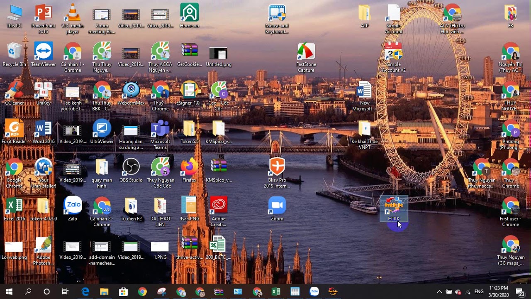Open the FastStone Capture shortcut

[306, 57]
